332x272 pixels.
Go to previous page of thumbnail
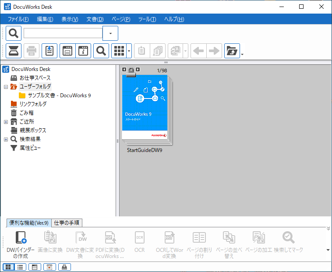pos(124,70)
